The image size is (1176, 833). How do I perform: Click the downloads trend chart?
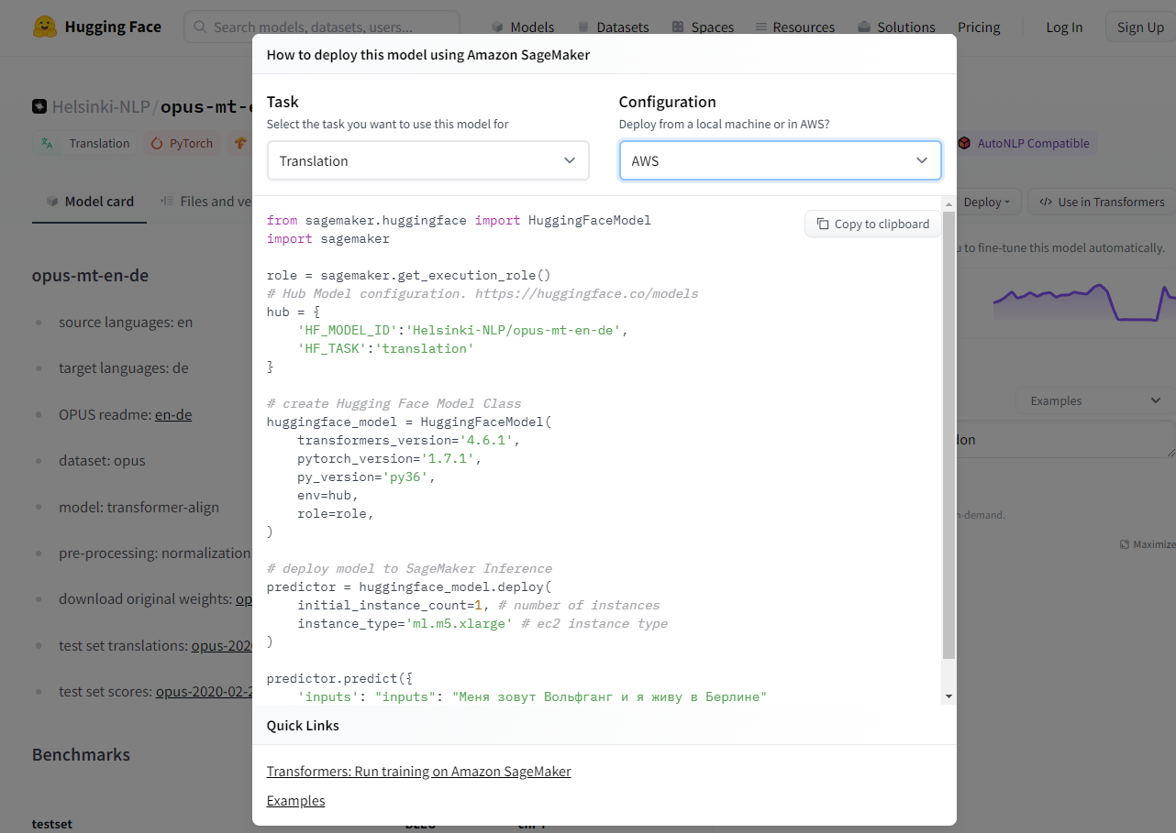(1083, 302)
